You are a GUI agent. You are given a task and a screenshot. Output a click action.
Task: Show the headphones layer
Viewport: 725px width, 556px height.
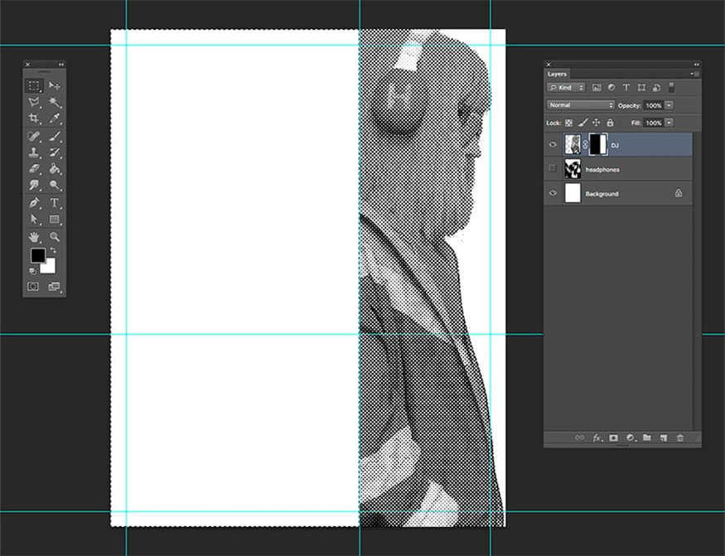tap(553, 169)
